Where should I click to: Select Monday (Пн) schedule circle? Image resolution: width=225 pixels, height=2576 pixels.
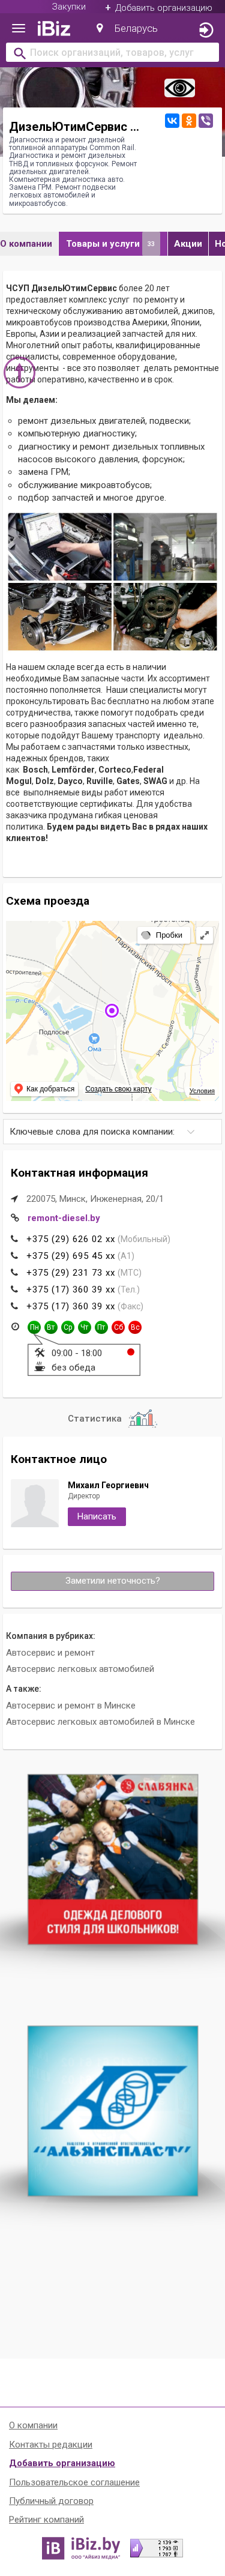(x=34, y=1327)
